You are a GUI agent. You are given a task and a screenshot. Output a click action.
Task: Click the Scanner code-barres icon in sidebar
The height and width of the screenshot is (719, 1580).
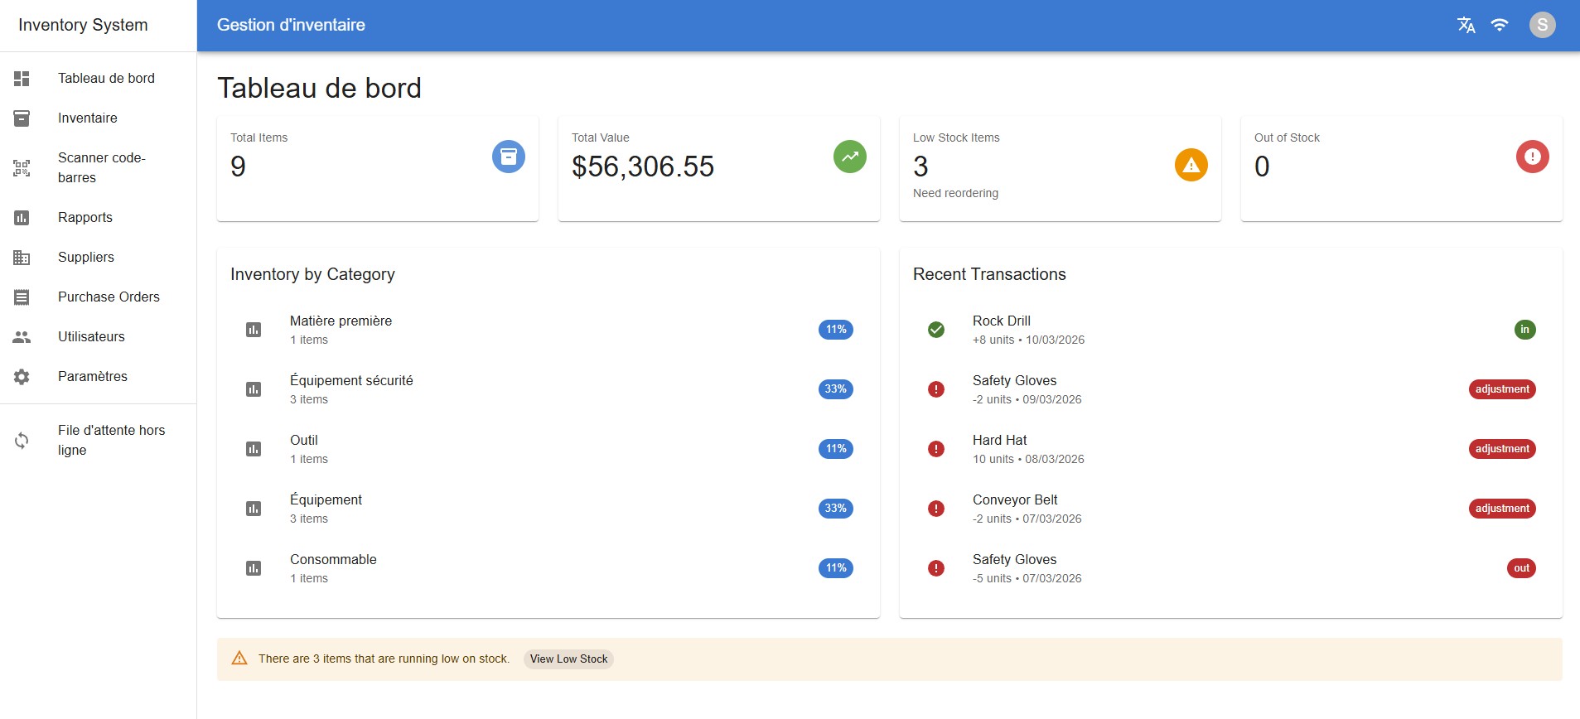tap(22, 168)
